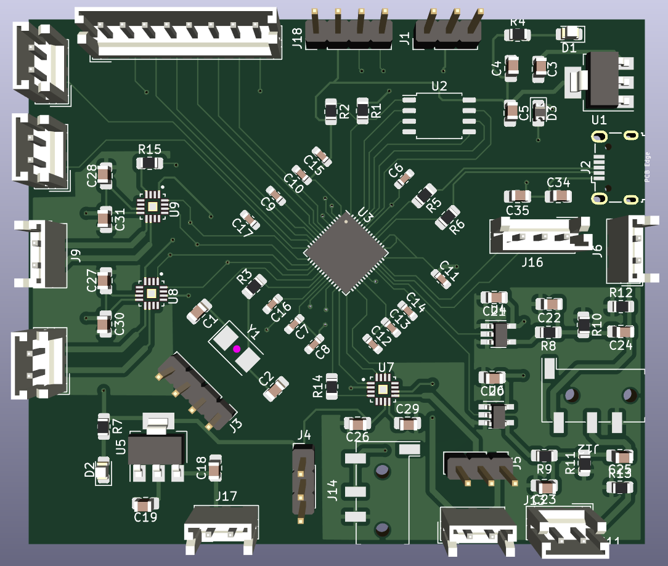Image resolution: width=668 pixels, height=566 pixels.
Task: Click resistor R5
Action: click(424, 195)
